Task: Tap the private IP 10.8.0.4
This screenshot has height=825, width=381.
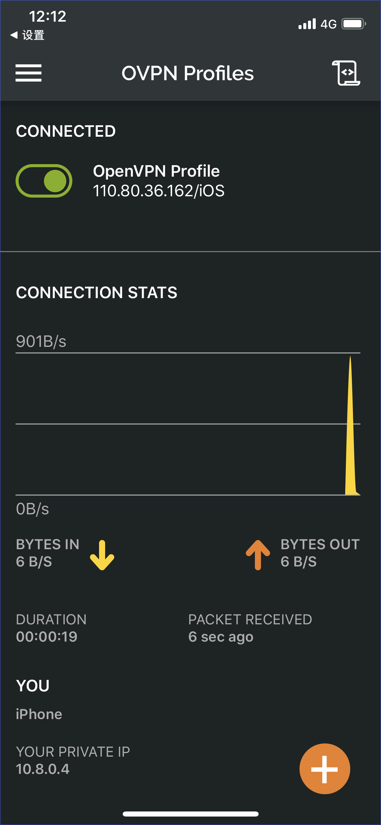Action: point(43,769)
